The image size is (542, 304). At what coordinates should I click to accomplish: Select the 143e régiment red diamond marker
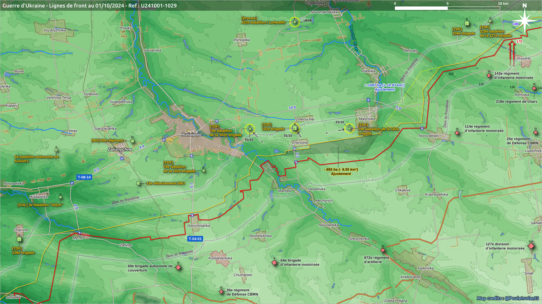click(489, 75)
